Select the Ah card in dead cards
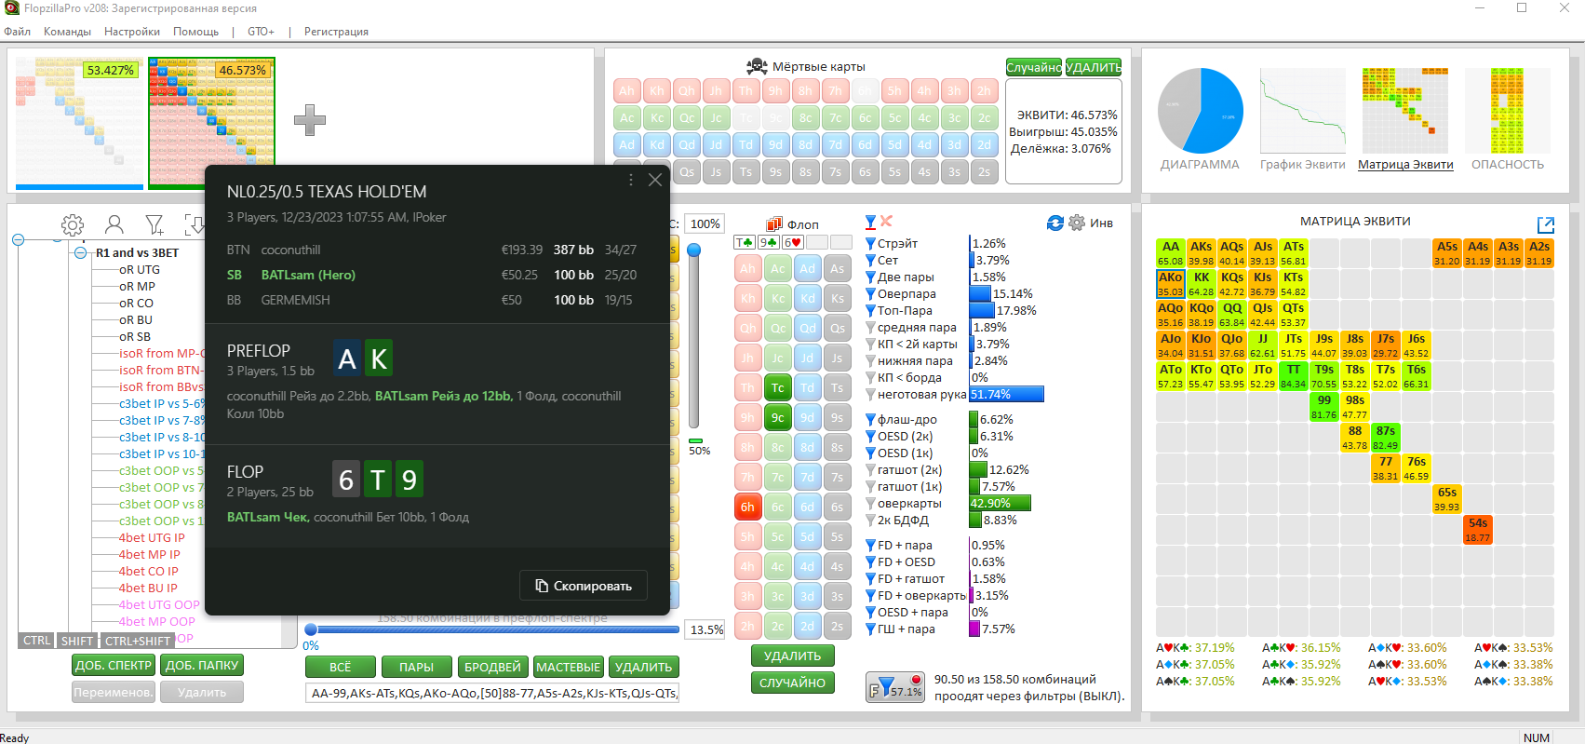Screen dimensions: 1585x744 click(627, 90)
